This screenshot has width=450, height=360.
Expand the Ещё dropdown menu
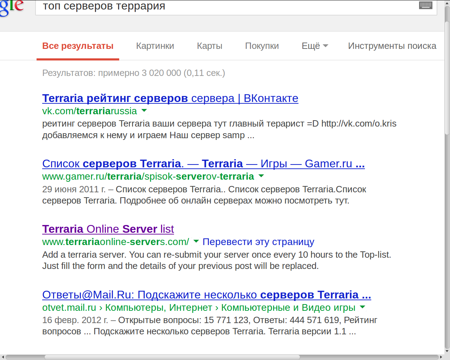coord(315,46)
